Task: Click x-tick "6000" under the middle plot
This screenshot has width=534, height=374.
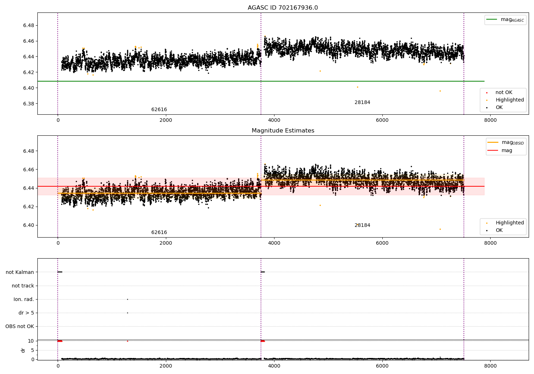Action: click(382, 243)
